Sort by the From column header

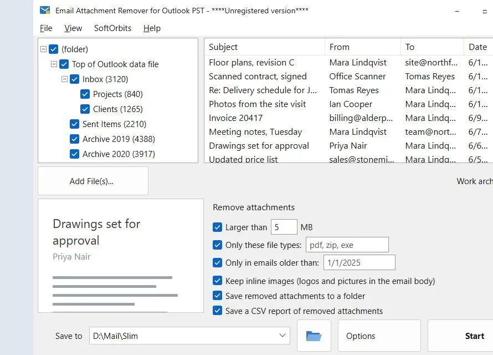coord(363,47)
